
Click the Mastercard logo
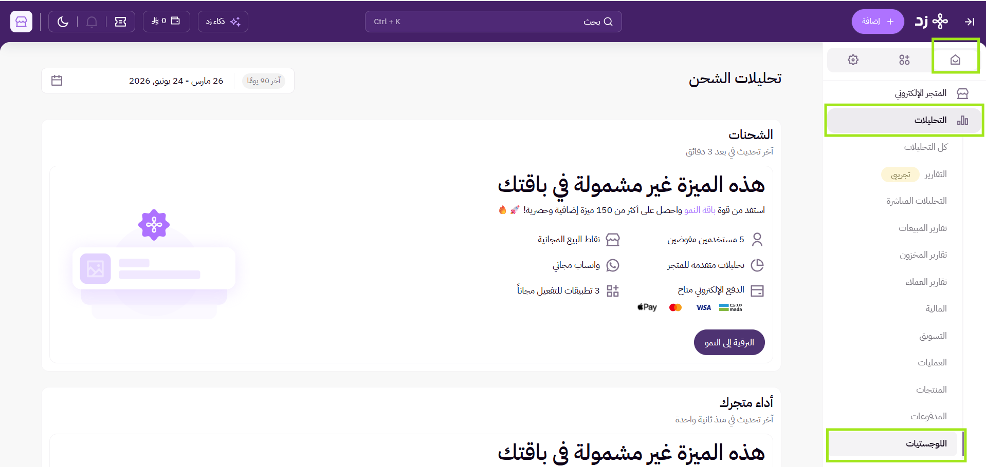675,307
